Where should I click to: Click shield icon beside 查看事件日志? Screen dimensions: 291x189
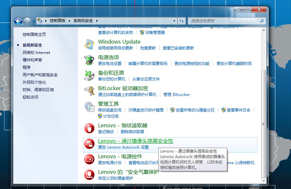point(224,110)
